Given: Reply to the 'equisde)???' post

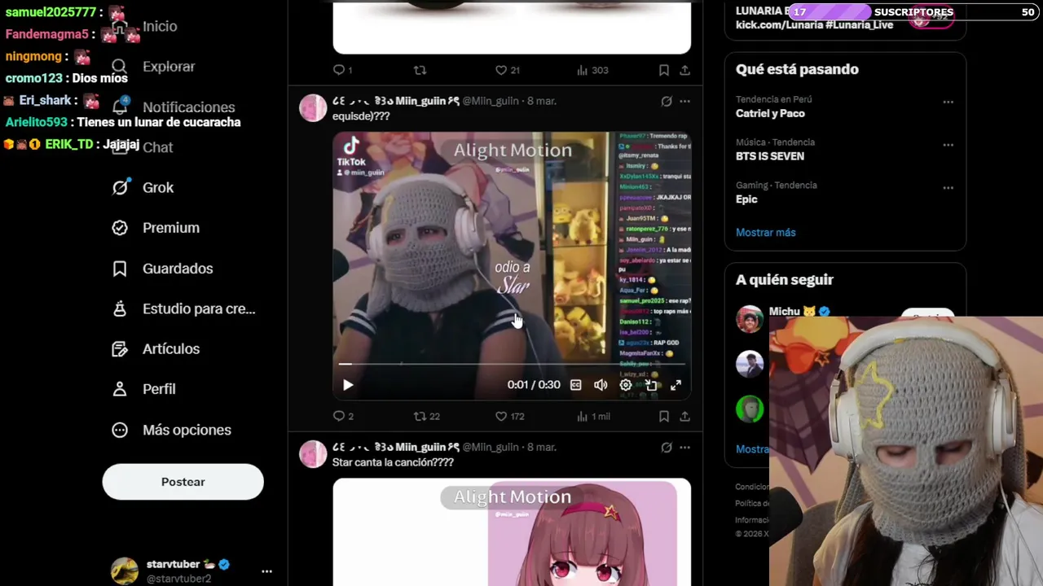Looking at the screenshot, I should coord(339,416).
